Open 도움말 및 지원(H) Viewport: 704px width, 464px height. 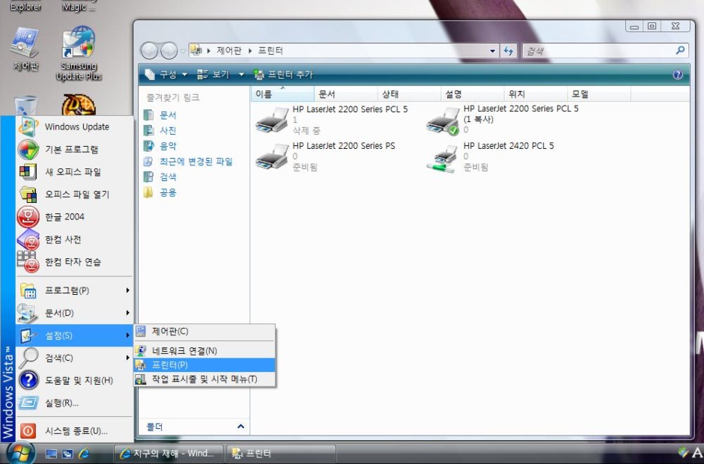[x=75, y=380]
